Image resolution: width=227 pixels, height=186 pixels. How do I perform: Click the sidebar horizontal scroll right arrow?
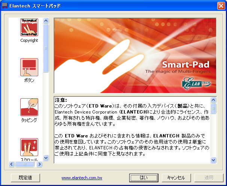(39, 164)
